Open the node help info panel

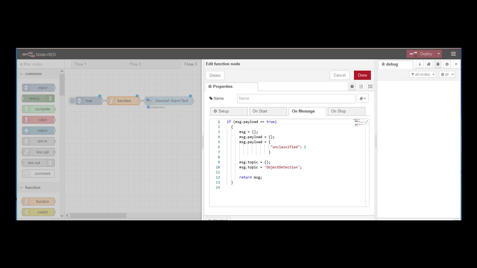[420, 64]
